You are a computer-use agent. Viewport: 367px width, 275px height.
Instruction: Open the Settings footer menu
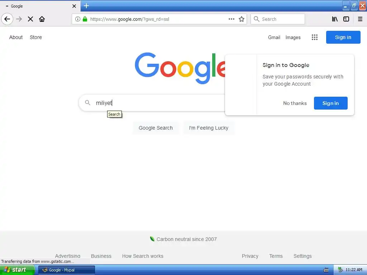click(x=302, y=256)
